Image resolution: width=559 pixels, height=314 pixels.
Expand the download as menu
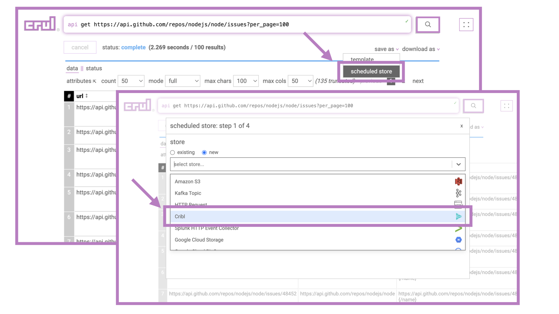(421, 49)
